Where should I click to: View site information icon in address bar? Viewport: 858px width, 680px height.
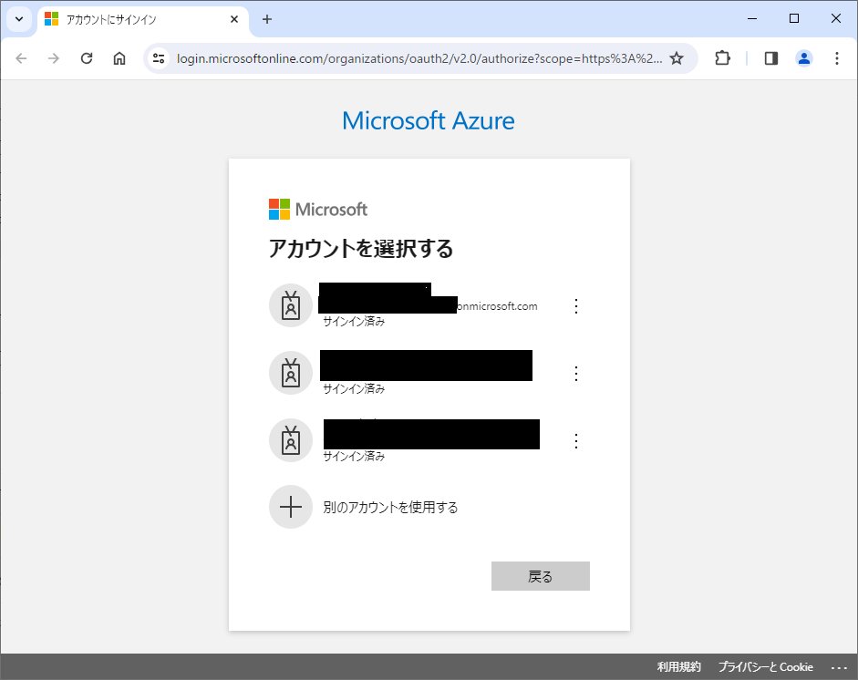tap(159, 58)
